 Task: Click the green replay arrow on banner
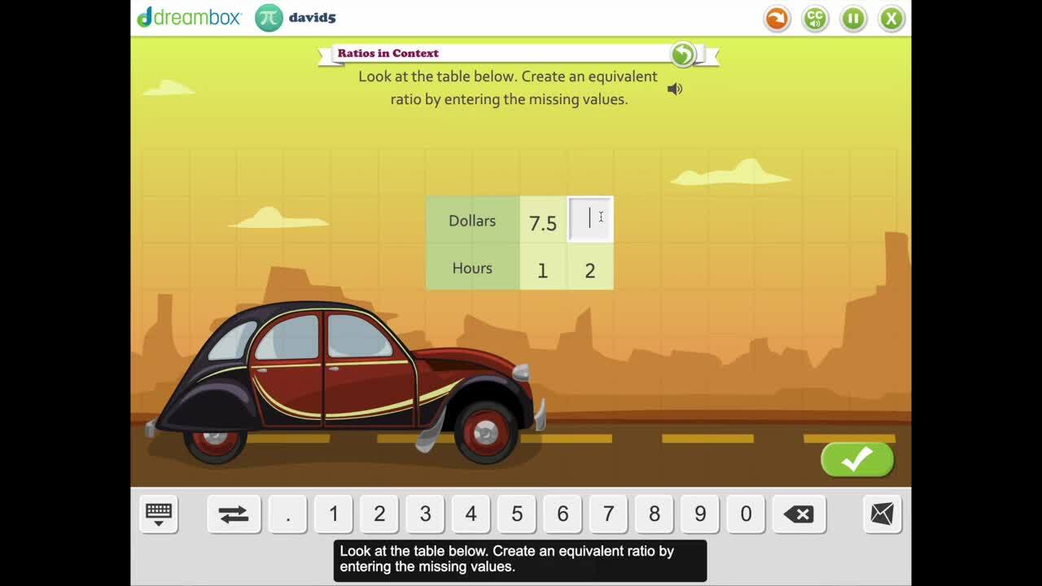point(683,55)
